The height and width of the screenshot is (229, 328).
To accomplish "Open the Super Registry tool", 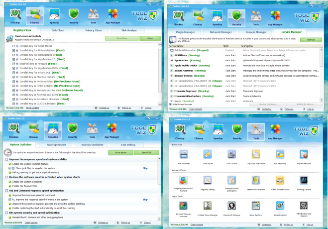I will pos(280,206).
